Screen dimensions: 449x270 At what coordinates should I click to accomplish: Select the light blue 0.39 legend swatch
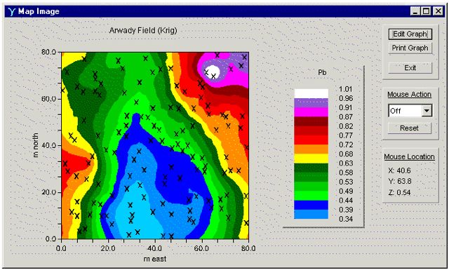(311, 215)
